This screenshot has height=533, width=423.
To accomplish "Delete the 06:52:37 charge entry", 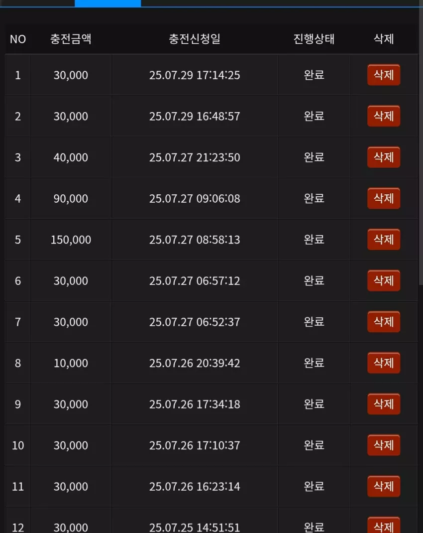I will [384, 322].
